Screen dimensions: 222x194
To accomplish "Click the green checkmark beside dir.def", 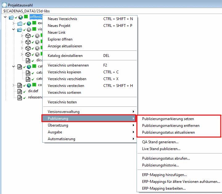I will (24, 92).
